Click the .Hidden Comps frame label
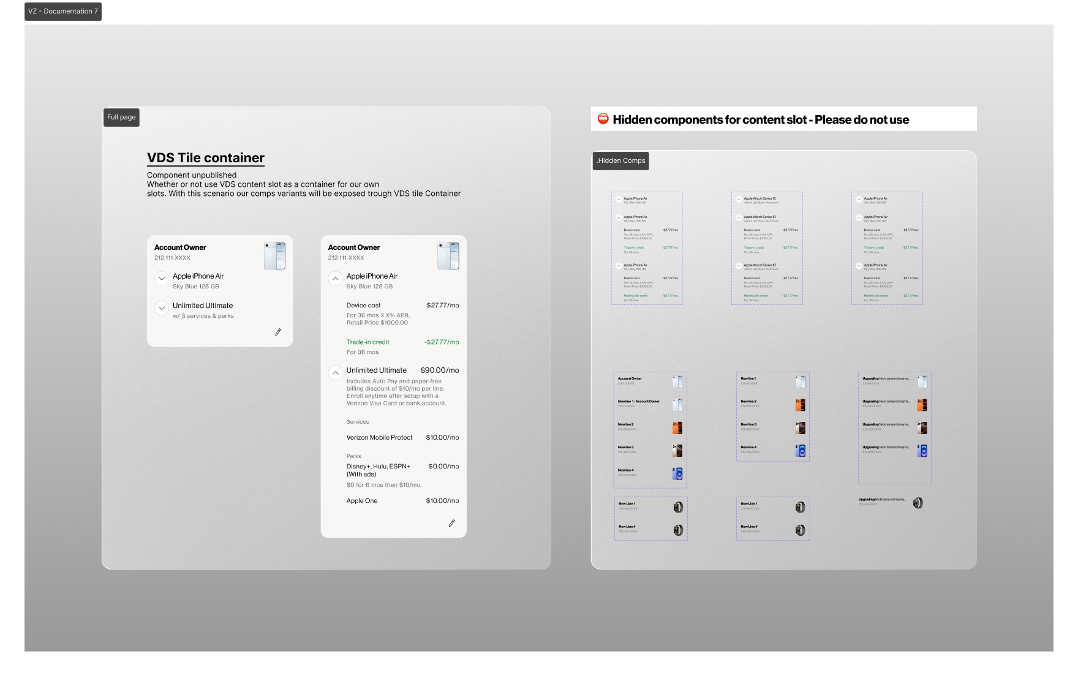Image resolution: width=1078 pixels, height=676 pixels. 620,160
